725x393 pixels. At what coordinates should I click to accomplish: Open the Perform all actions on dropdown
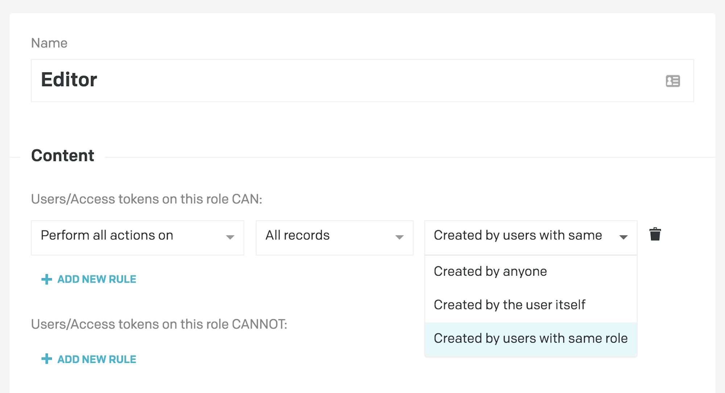coord(137,238)
